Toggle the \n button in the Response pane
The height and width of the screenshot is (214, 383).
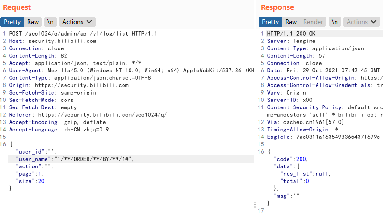[x=335, y=22]
